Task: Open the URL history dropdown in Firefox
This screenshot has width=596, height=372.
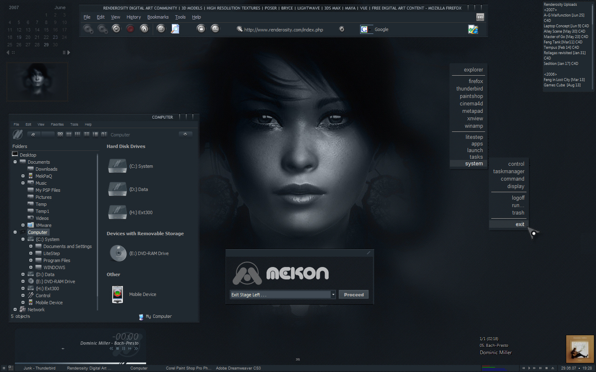Action: (x=342, y=29)
